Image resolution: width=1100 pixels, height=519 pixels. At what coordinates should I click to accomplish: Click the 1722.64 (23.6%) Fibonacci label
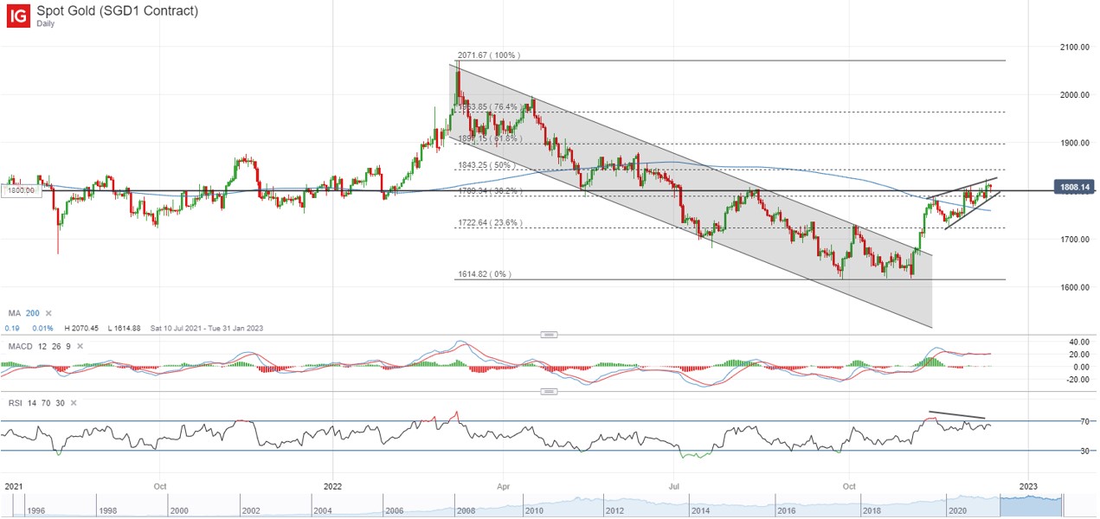point(491,223)
